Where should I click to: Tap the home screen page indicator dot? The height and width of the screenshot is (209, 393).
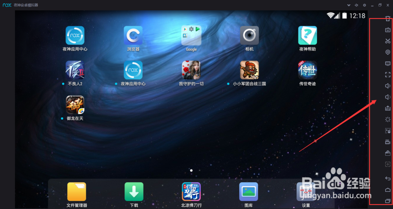pyautogui.click(x=191, y=171)
